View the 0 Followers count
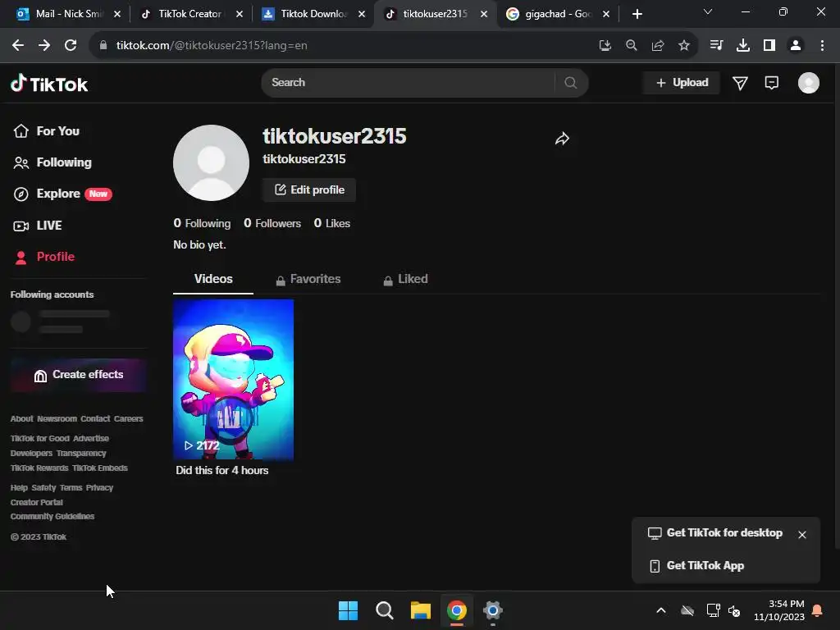This screenshot has height=630, width=840. click(272, 223)
